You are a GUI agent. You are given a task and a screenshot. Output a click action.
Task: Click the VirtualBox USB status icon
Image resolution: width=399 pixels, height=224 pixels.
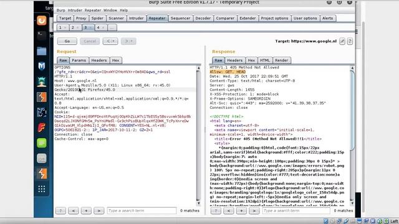pos(346,222)
